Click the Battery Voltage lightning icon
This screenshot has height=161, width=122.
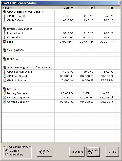coord(4,93)
